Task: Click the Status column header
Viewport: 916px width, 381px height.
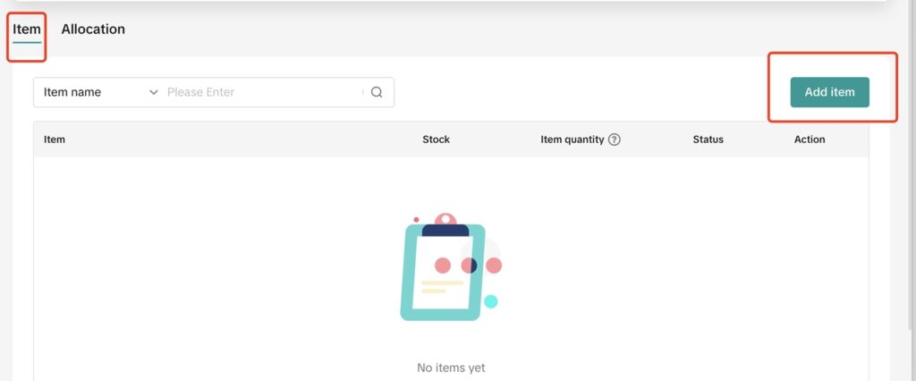Action: pos(708,140)
